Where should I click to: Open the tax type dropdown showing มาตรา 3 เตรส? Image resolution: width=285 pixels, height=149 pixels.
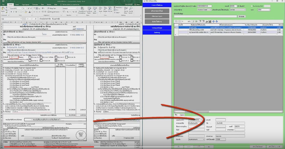pos(204,10)
